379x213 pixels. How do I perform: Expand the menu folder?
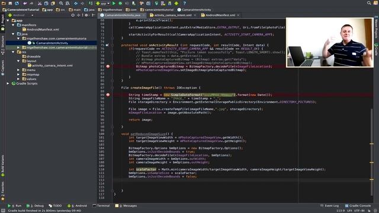point(18,70)
